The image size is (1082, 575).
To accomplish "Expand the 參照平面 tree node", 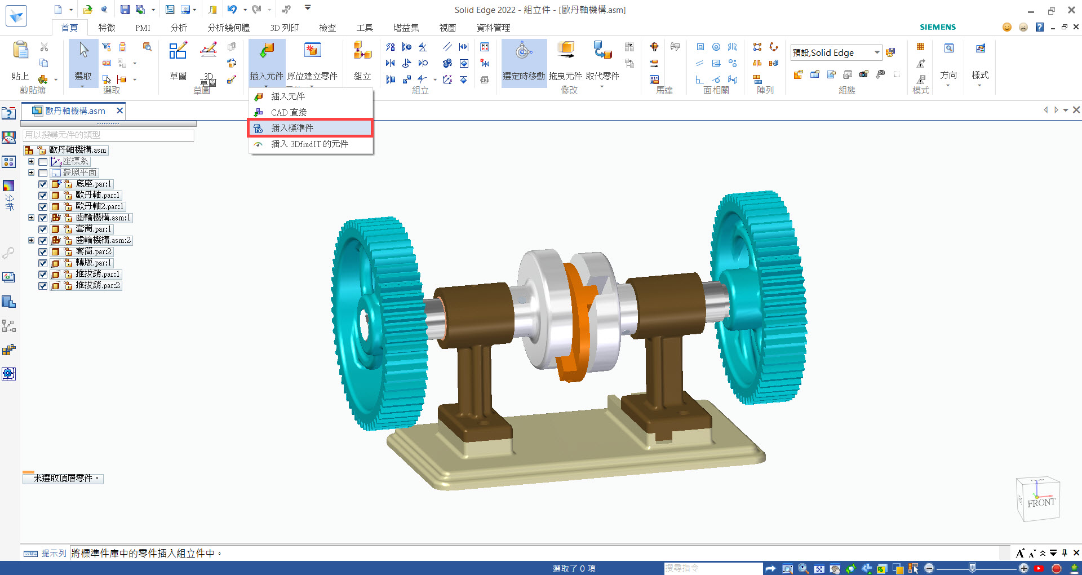I will [32, 172].
